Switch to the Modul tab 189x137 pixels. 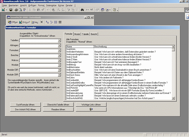pyautogui.click(x=77, y=34)
